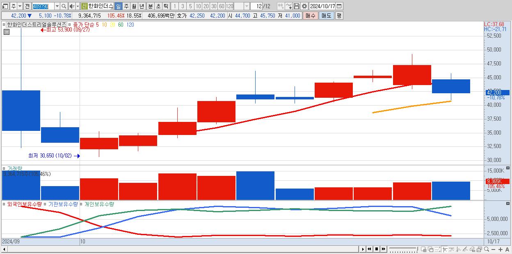Collapse the volume panel corner button
512x254 pixels.
[x=508, y=168]
